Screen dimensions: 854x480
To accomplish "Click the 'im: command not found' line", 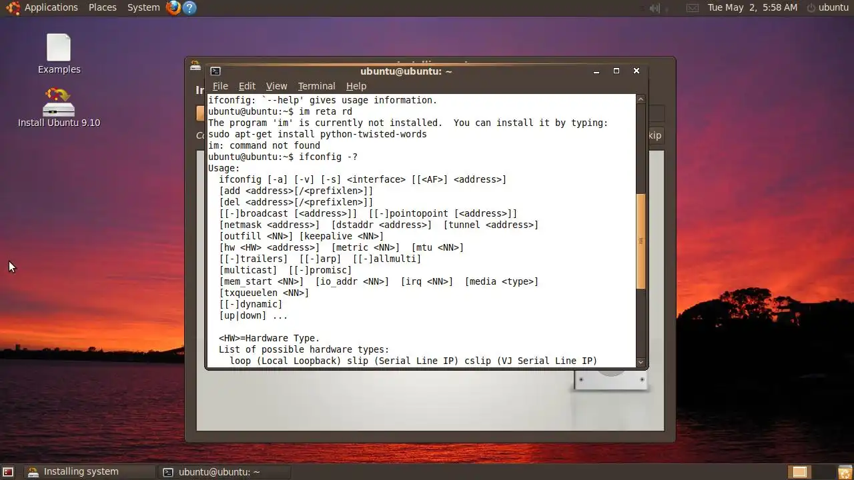I will pos(264,145).
